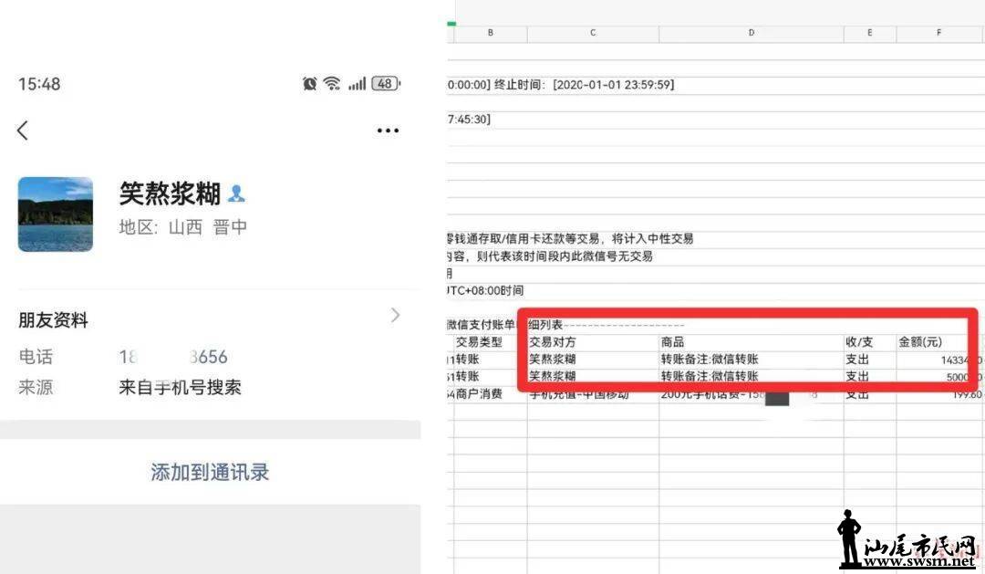Image resolution: width=985 pixels, height=574 pixels.
Task: Tap the phone number ending 3656
Action: point(173,357)
